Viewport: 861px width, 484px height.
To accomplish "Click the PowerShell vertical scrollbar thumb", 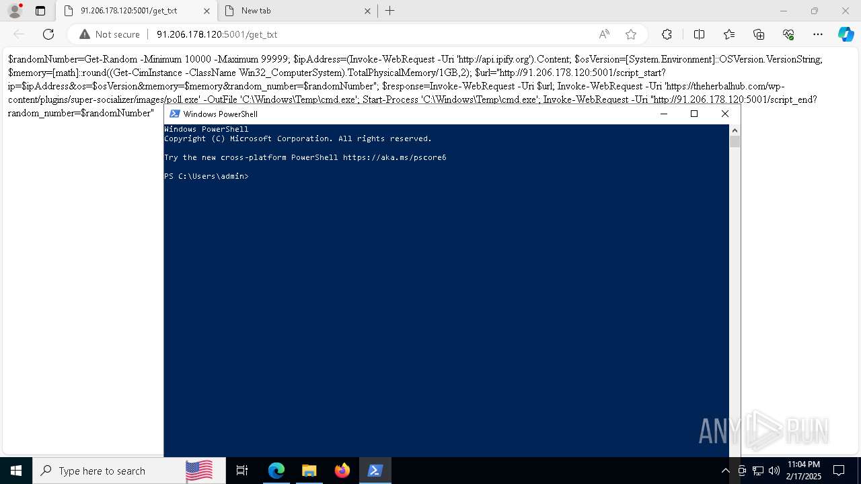I will (x=735, y=141).
